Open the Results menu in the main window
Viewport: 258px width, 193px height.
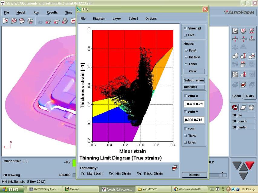pos(52,12)
